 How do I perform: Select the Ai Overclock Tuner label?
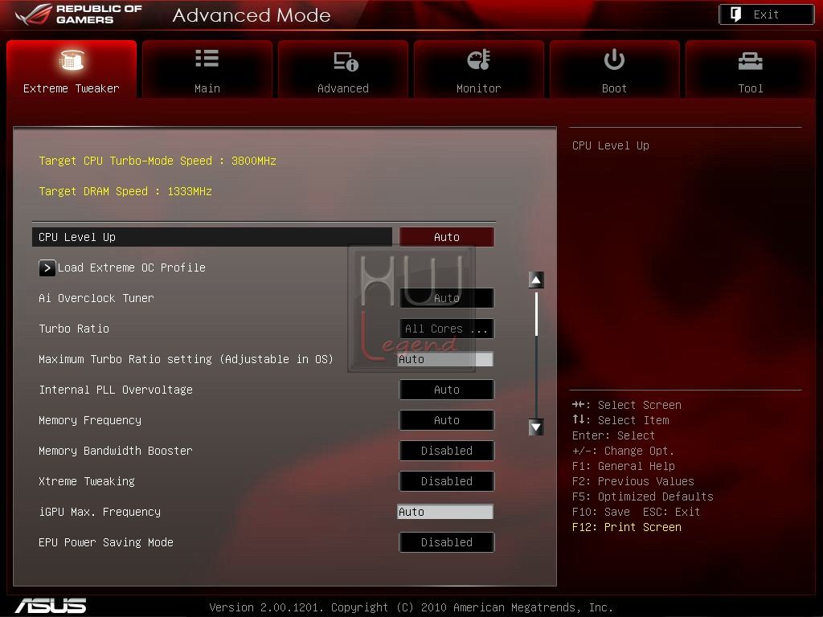[x=96, y=298]
